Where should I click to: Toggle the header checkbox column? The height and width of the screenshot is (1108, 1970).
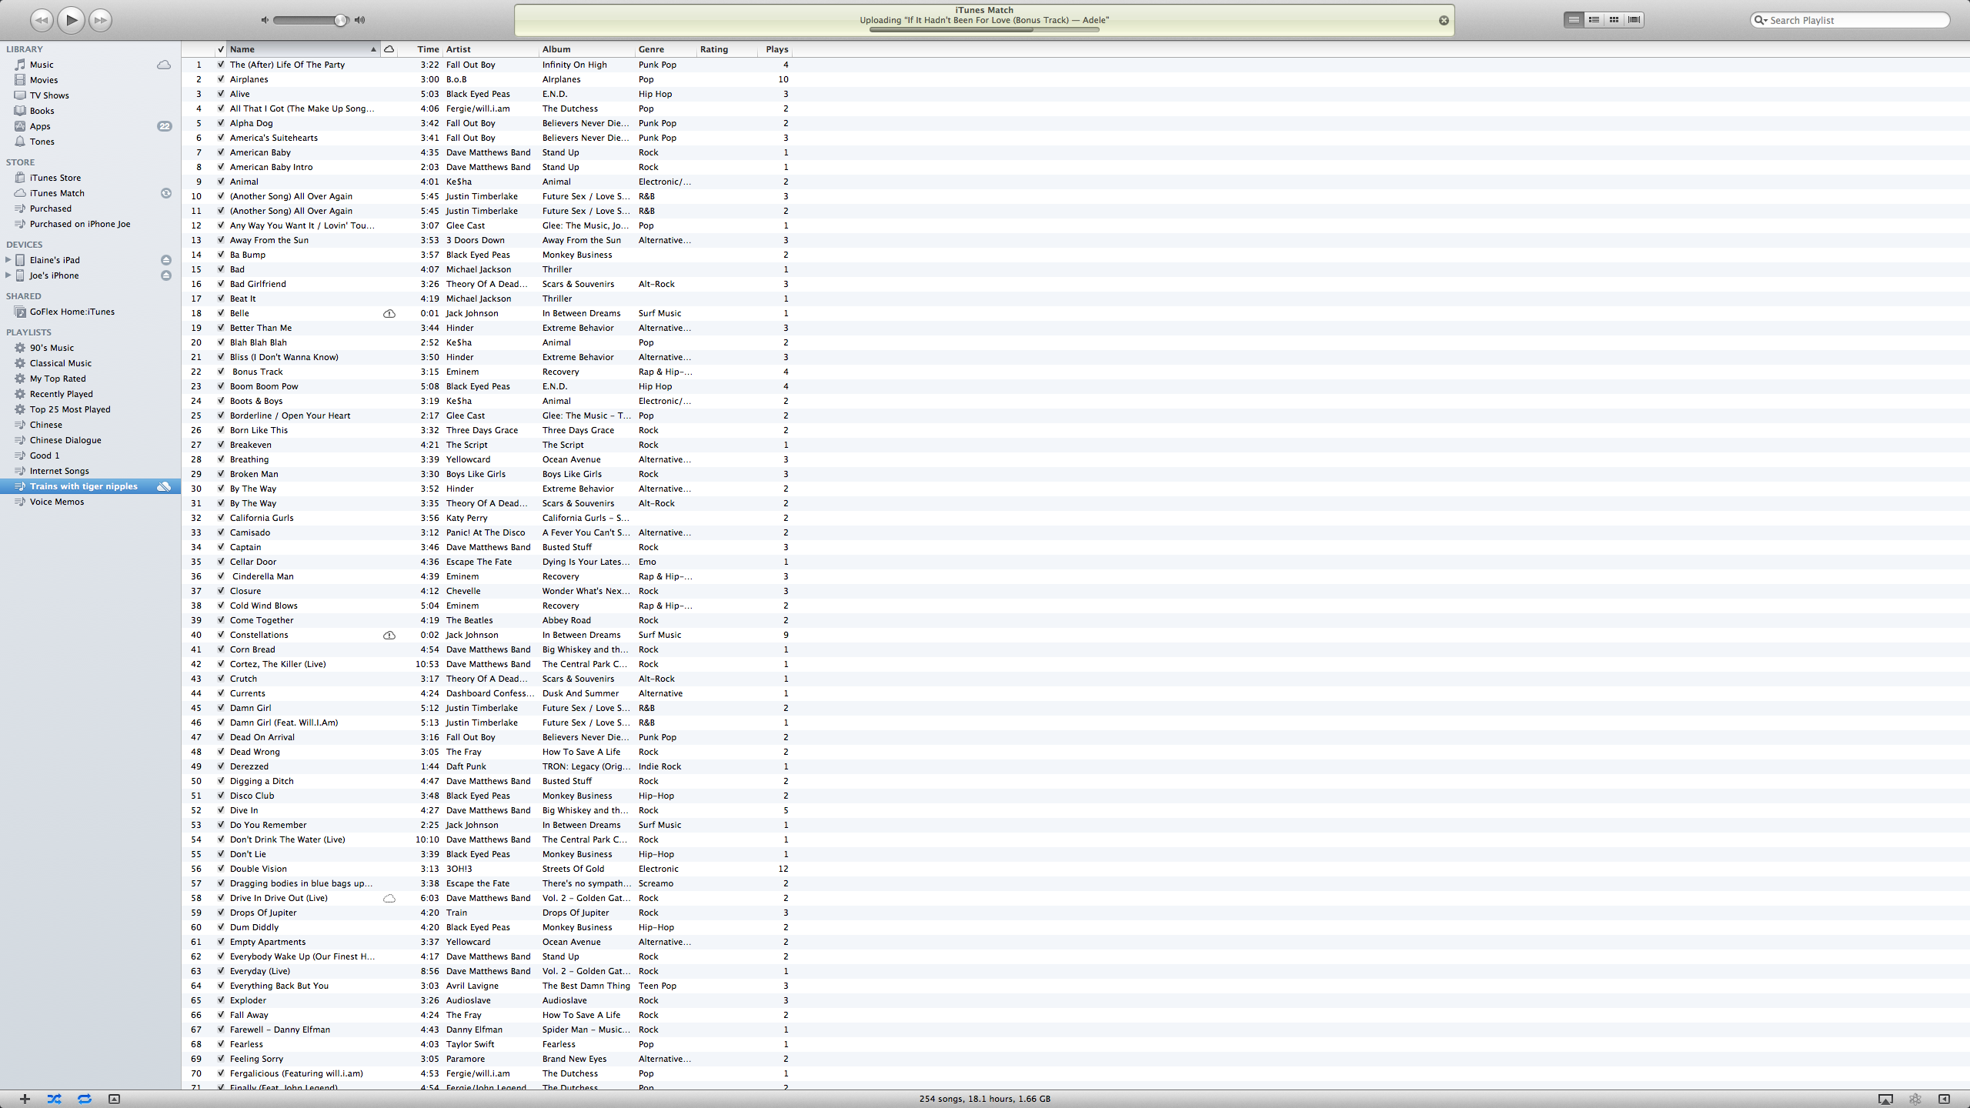pos(221,49)
